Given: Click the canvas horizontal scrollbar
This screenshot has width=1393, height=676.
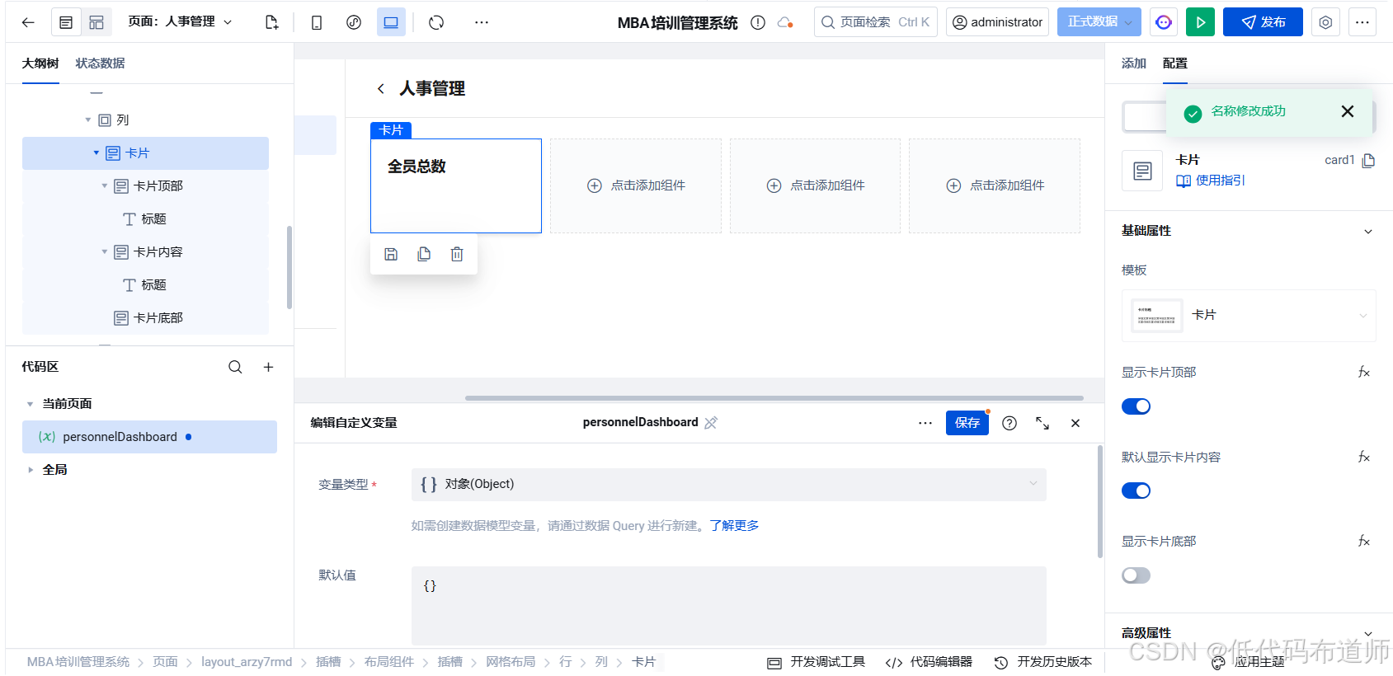Looking at the screenshot, I should [x=774, y=398].
